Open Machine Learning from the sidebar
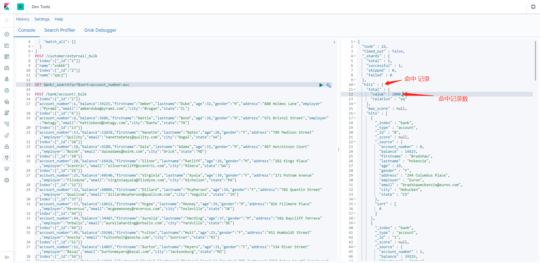The width and height of the screenshot is (540, 263). pos(7,90)
